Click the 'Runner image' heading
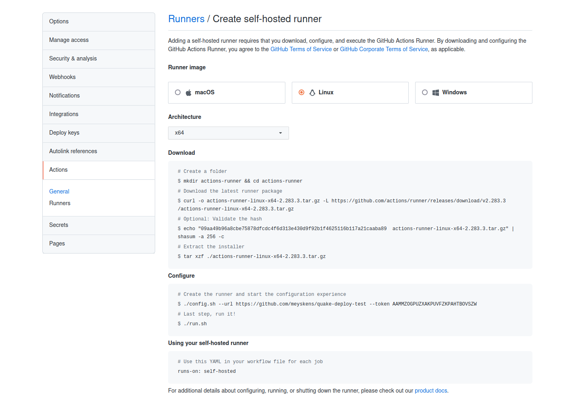Image resolution: width=580 pixels, height=395 pixels. pos(187,67)
